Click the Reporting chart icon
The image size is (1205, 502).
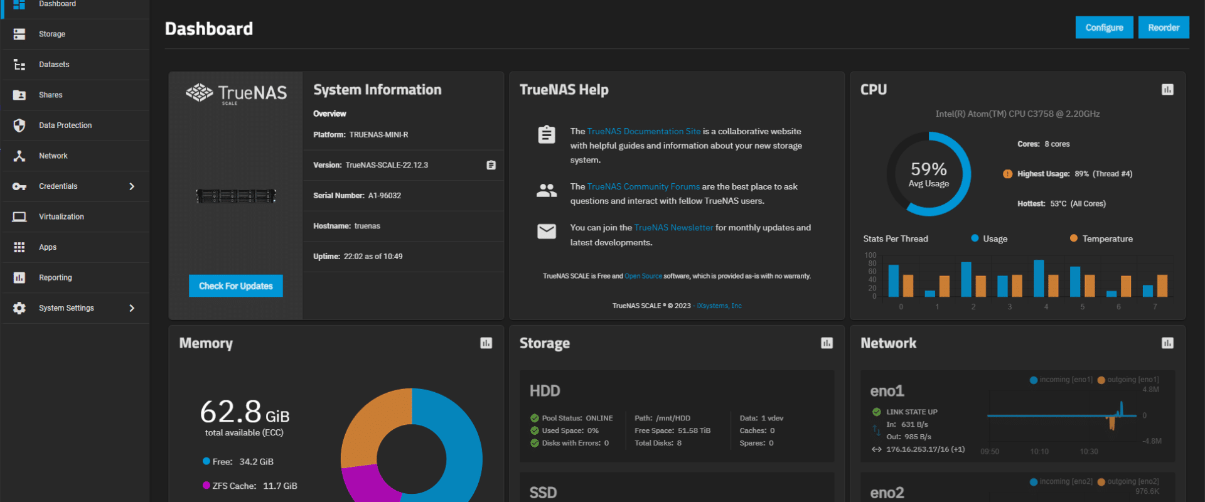(19, 277)
